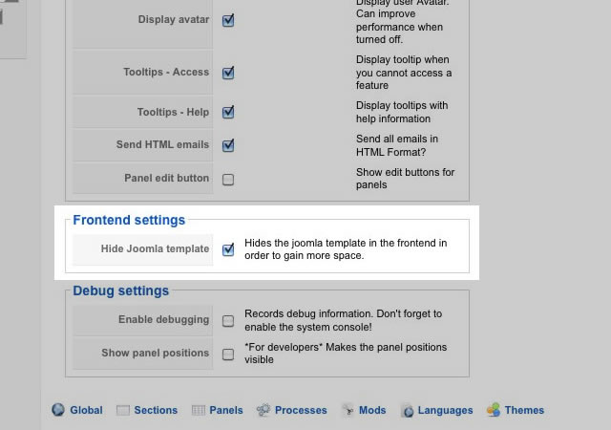
Task: Uncheck Send HTML emails
Action: (228, 145)
